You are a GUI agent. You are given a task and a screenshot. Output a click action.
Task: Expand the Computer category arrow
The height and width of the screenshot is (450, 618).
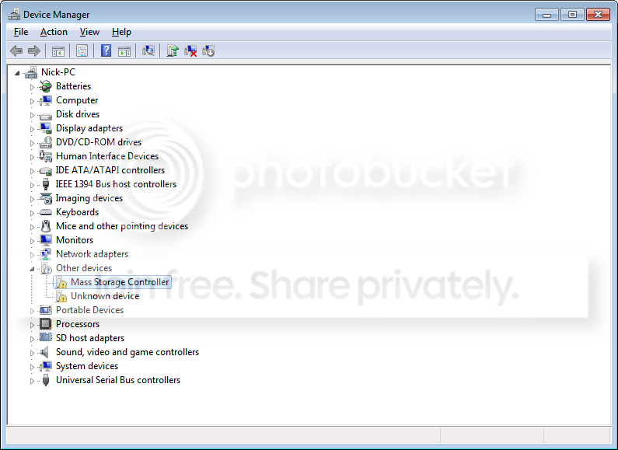[x=32, y=101]
